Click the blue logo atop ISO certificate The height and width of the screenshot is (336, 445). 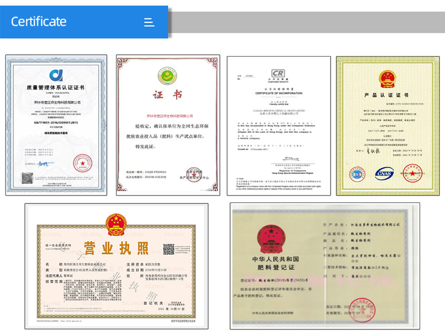click(x=56, y=75)
